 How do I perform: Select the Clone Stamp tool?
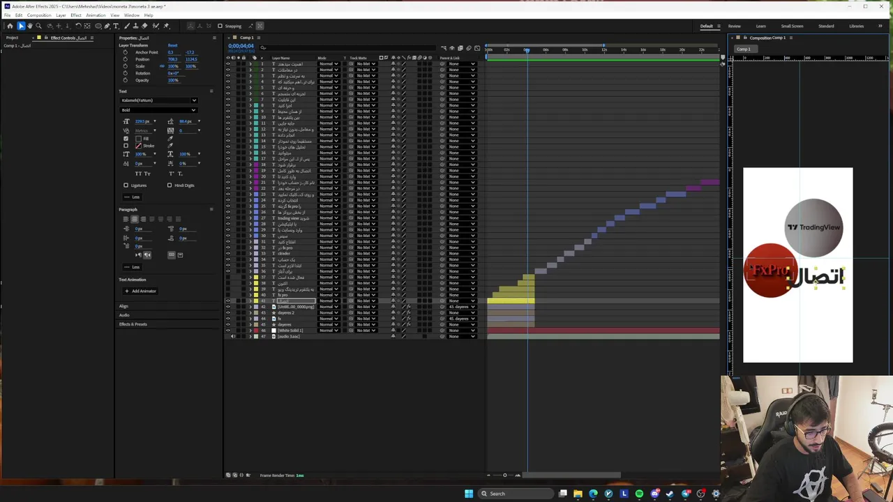135,26
